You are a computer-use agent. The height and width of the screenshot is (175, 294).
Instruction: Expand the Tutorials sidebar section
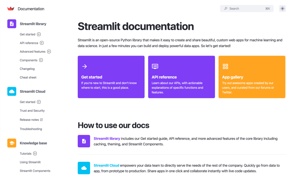(35, 154)
